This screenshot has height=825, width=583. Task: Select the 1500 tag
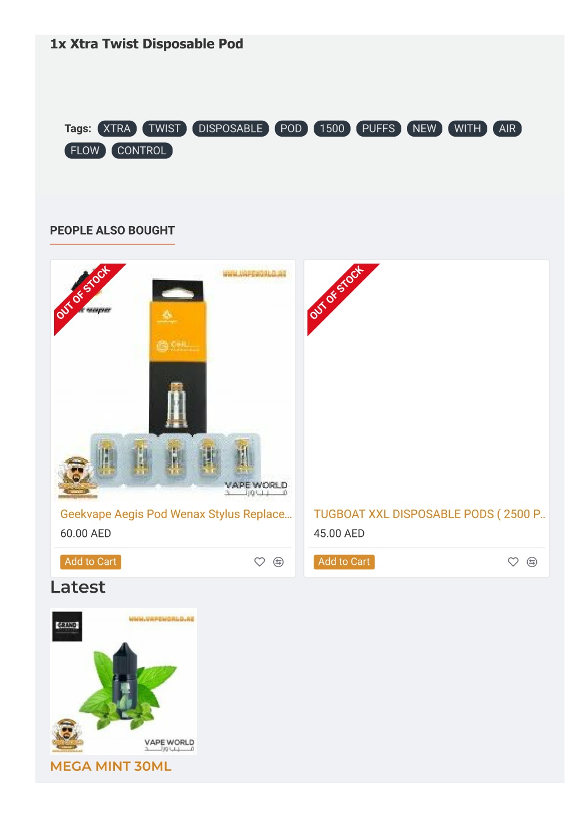[x=332, y=129]
